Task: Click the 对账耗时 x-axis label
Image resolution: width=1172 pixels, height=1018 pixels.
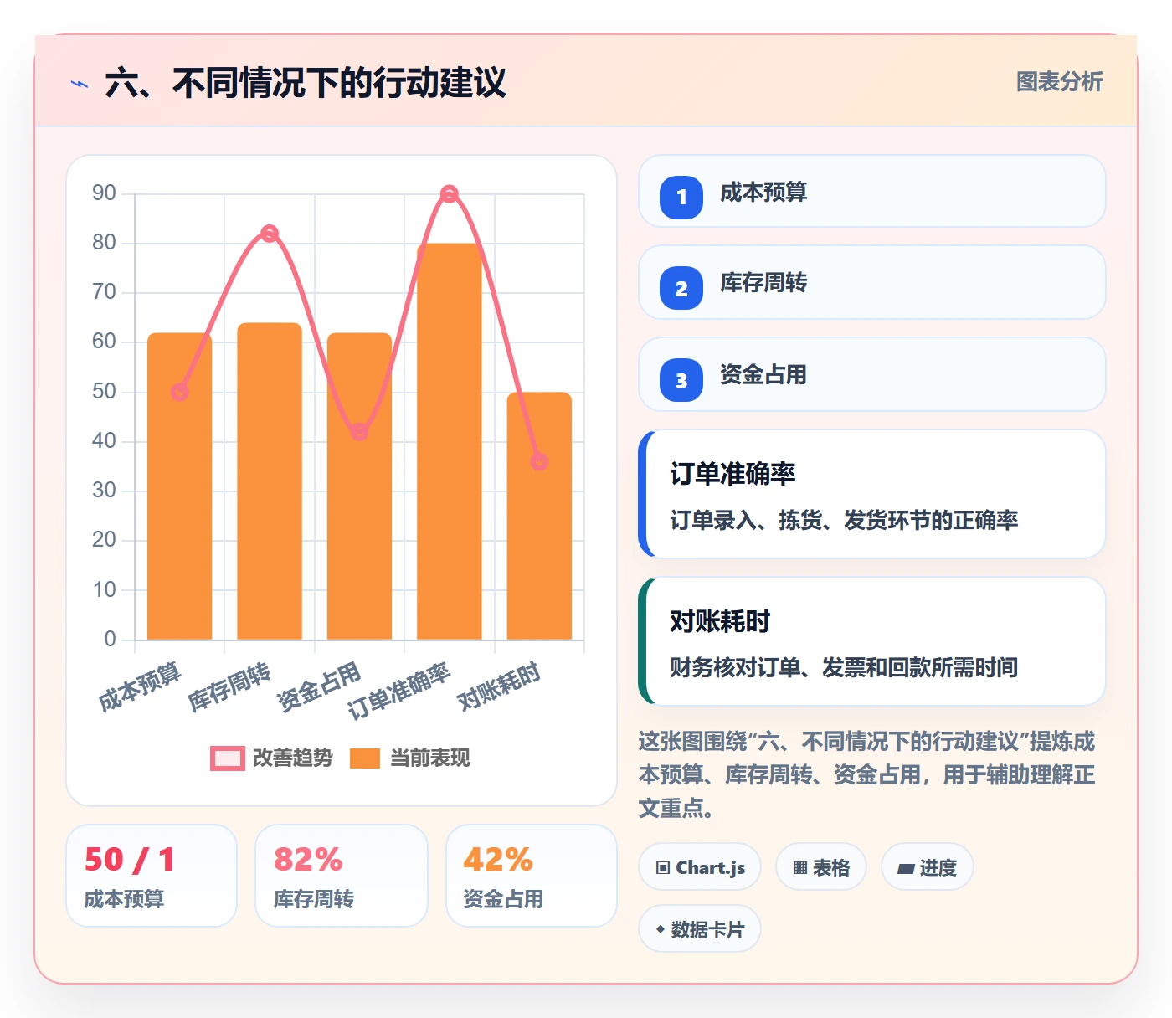Action: (499, 686)
